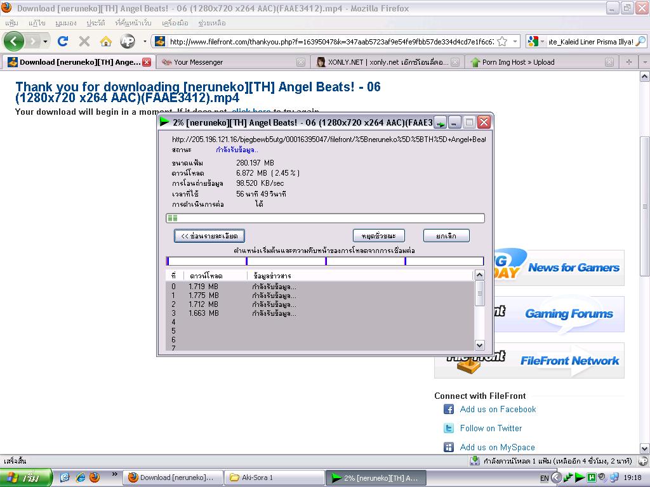Select connection row 0 with 1.719 MB
This screenshot has width=650, height=487.
pyautogui.click(x=319, y=286)
